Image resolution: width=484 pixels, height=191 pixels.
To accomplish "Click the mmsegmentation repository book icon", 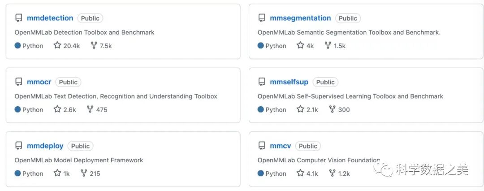I will [262, 18].
